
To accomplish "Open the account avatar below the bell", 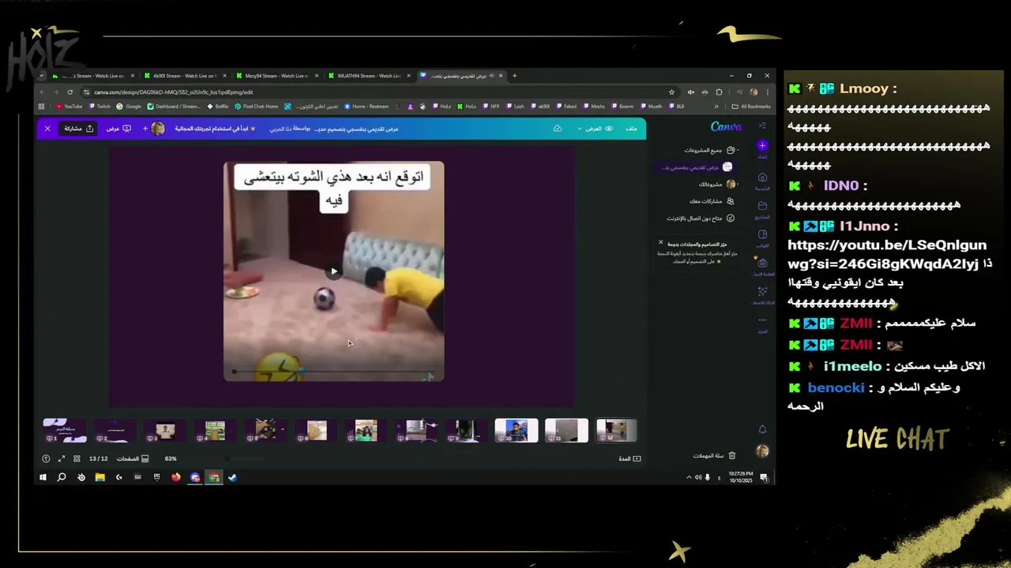I will [x=762, y=451].
